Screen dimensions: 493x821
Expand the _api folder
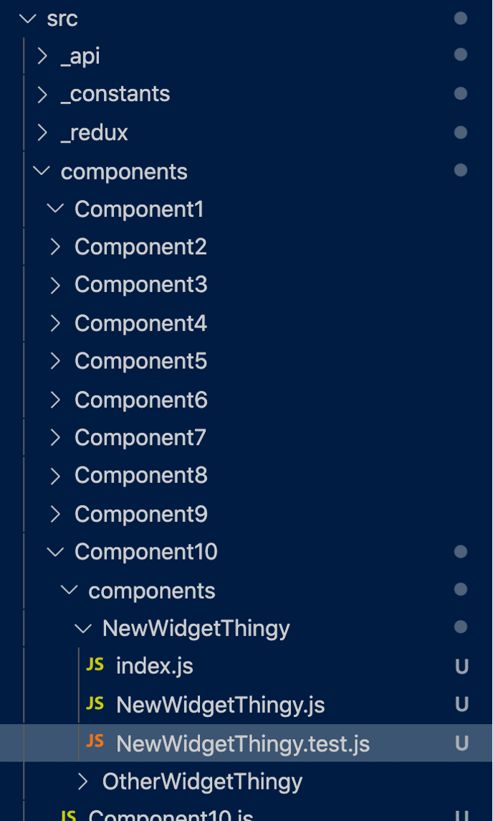[x=42, y=57]
